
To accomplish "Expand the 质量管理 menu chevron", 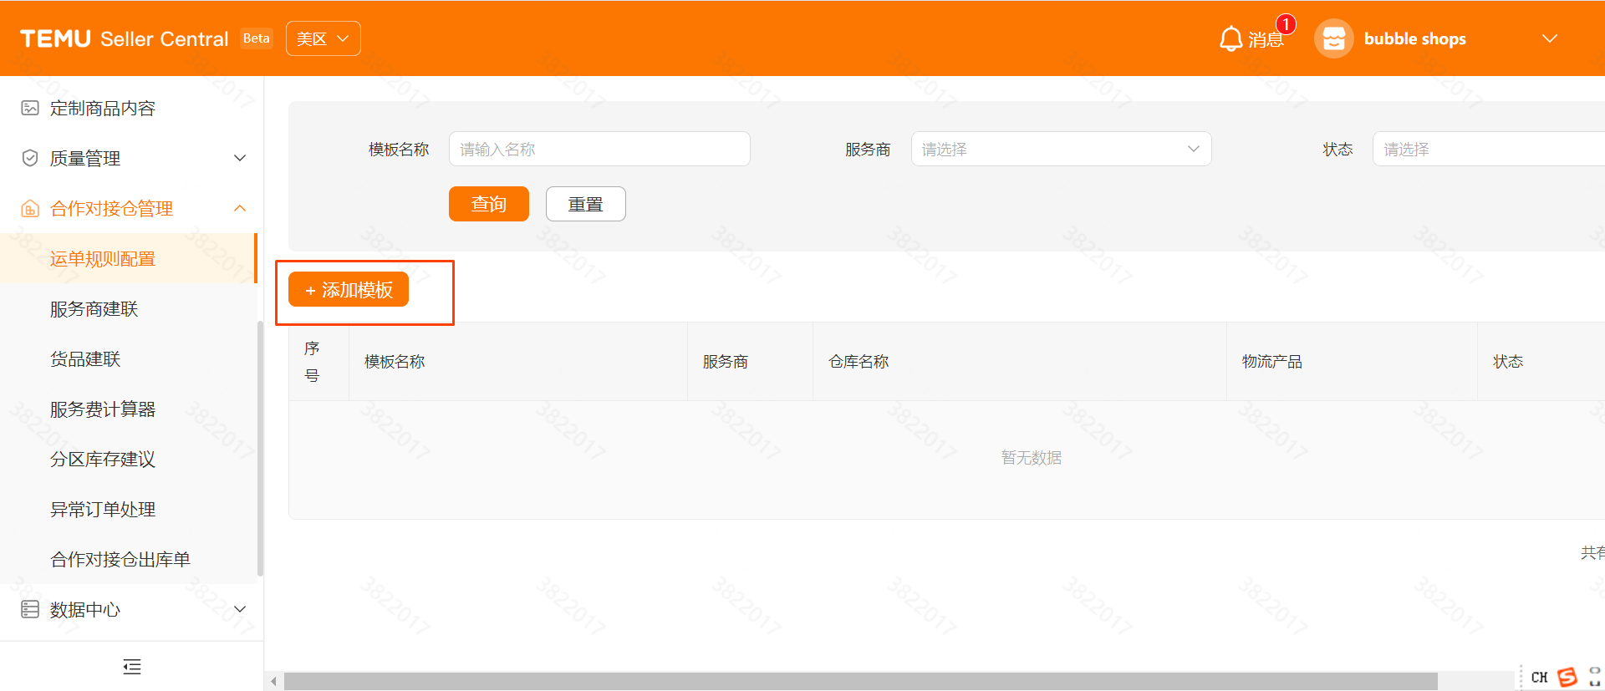I will (240, 158).
